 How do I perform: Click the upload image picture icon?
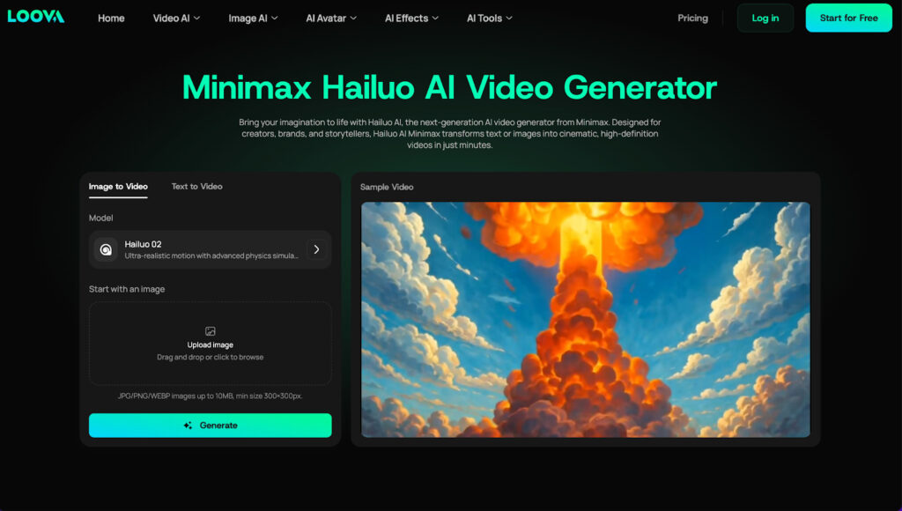(210, 331)
